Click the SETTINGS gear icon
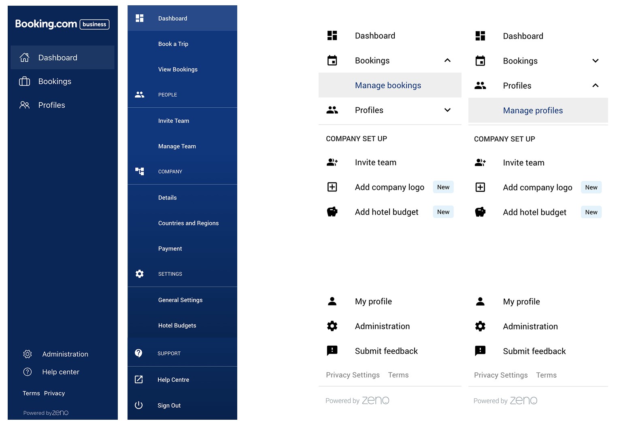The height and width of the screenshot is (425, 619). 140,274
